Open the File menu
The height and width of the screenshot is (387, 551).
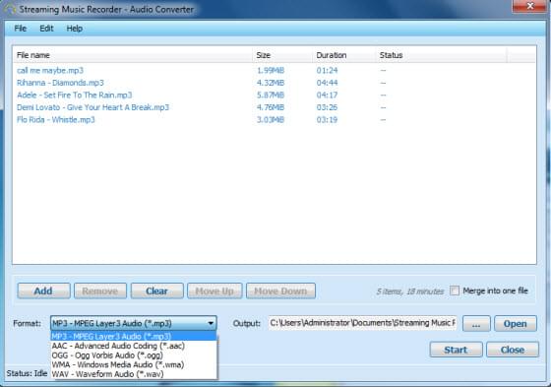pos(21,29)
